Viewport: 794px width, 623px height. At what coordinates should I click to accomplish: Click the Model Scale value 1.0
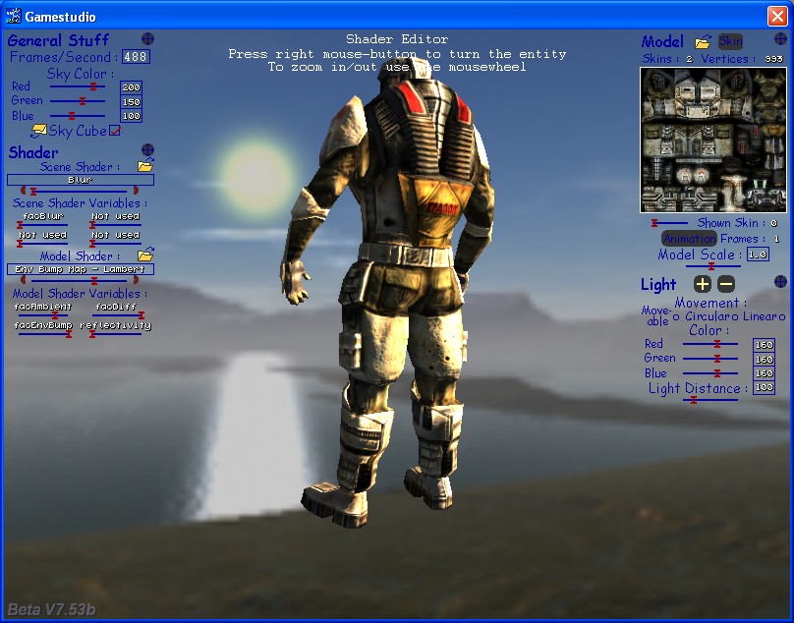pos(758,255)
